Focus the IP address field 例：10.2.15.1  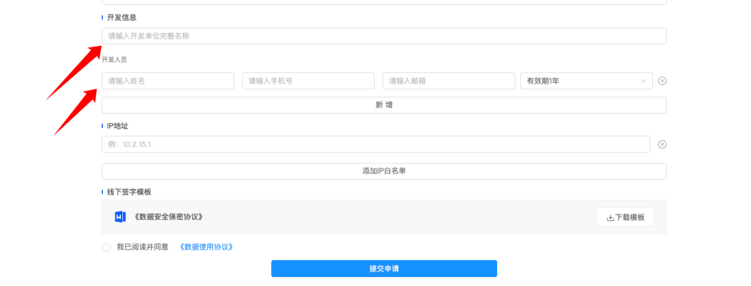[375, 145]
